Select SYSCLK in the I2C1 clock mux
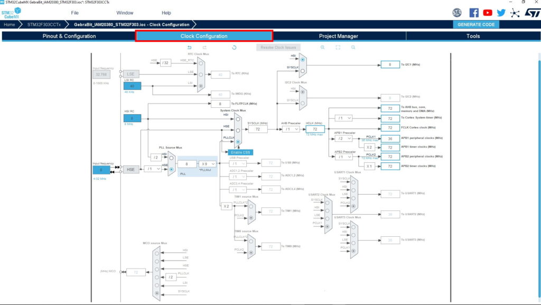The width and height of the screenshot is (541, 305). click(303, 71)
